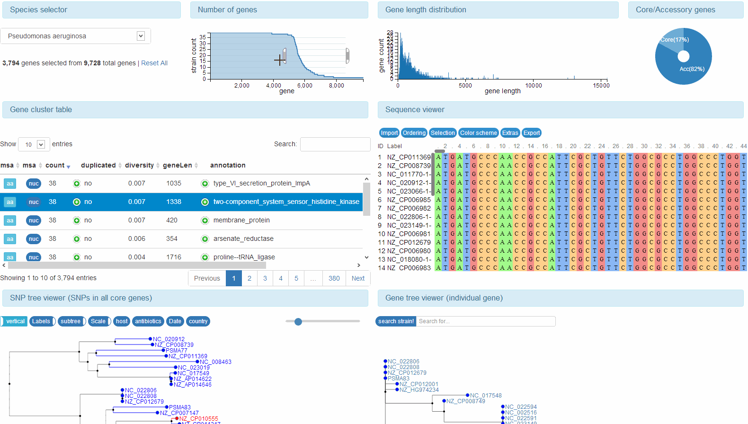The height and width of the screenshot is (424, 748).
Task: Jump to table page 380
Action: pyautogui.click(x=334, y=278)
